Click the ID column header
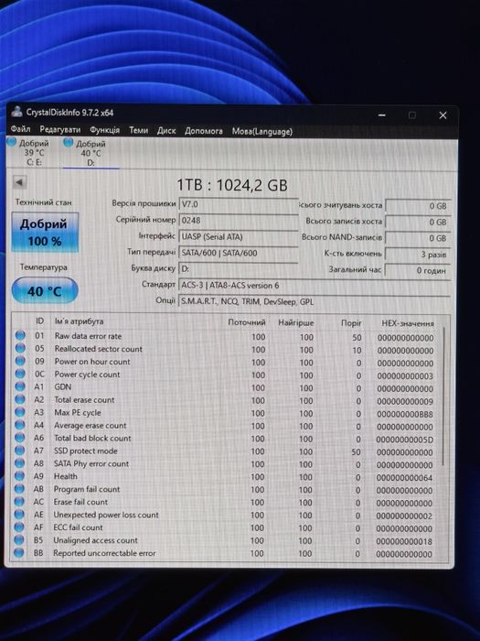 [39, 320]
